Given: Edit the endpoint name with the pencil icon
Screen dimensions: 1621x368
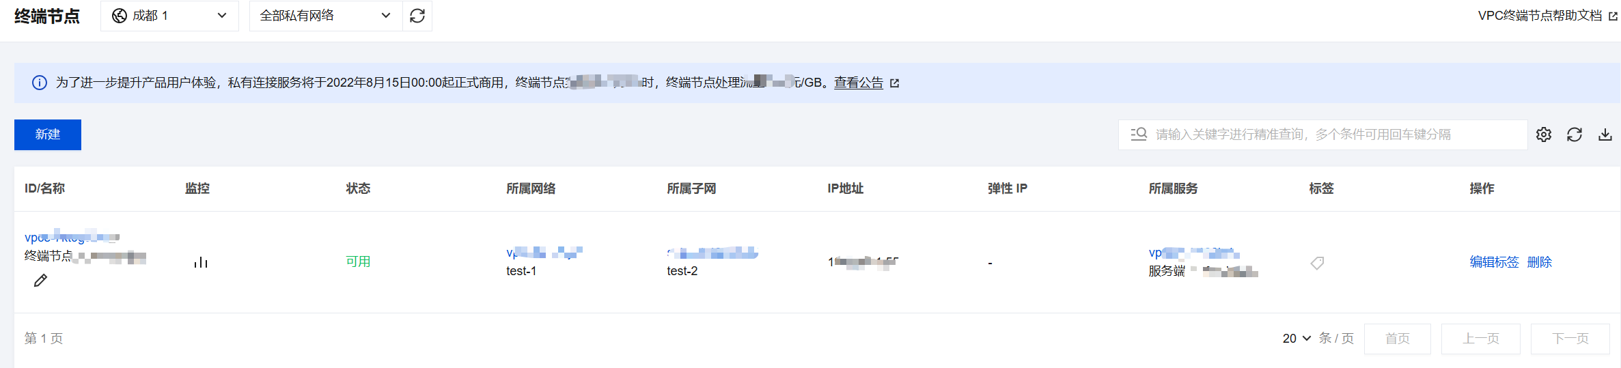Looking at the screenshot, I should coord(41,281).
